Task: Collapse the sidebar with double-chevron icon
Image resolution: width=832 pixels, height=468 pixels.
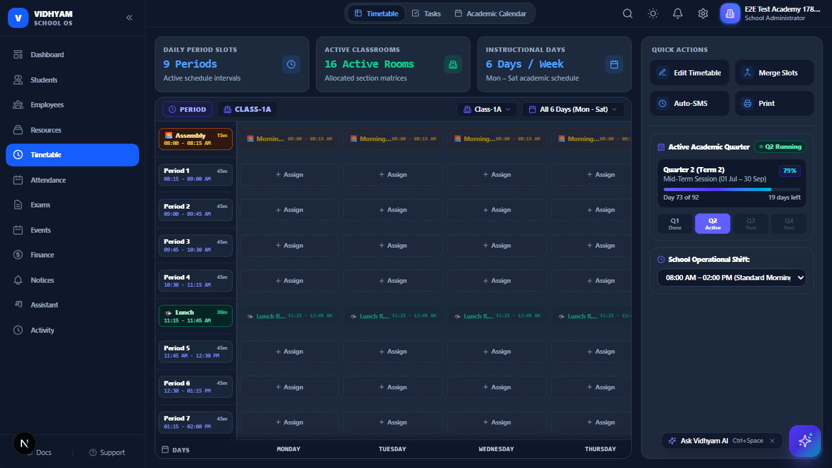Action: [x=129, y=18]
